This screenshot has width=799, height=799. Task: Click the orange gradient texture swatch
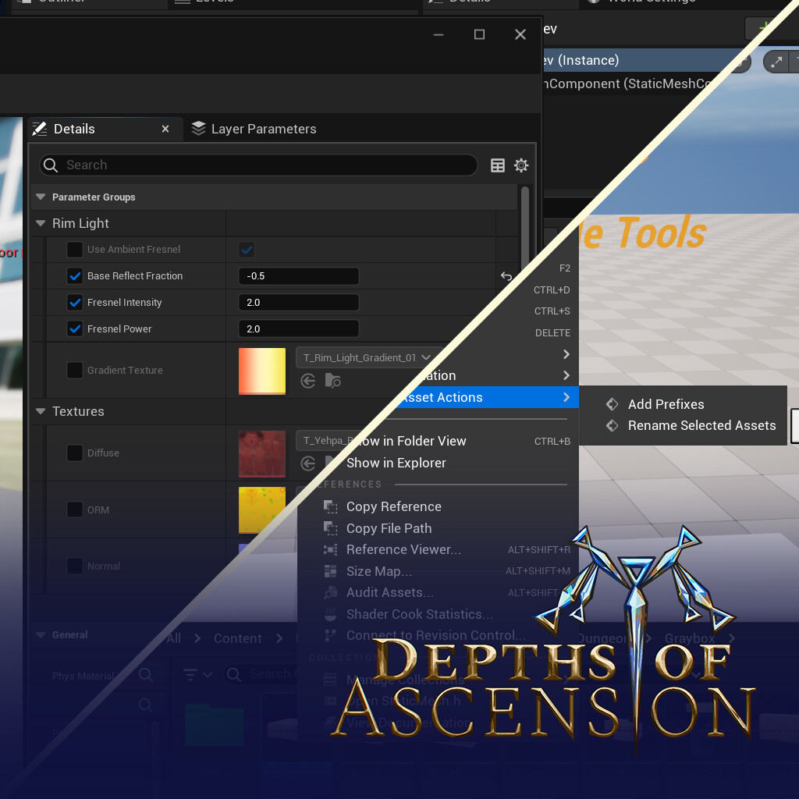click(261, 370)
